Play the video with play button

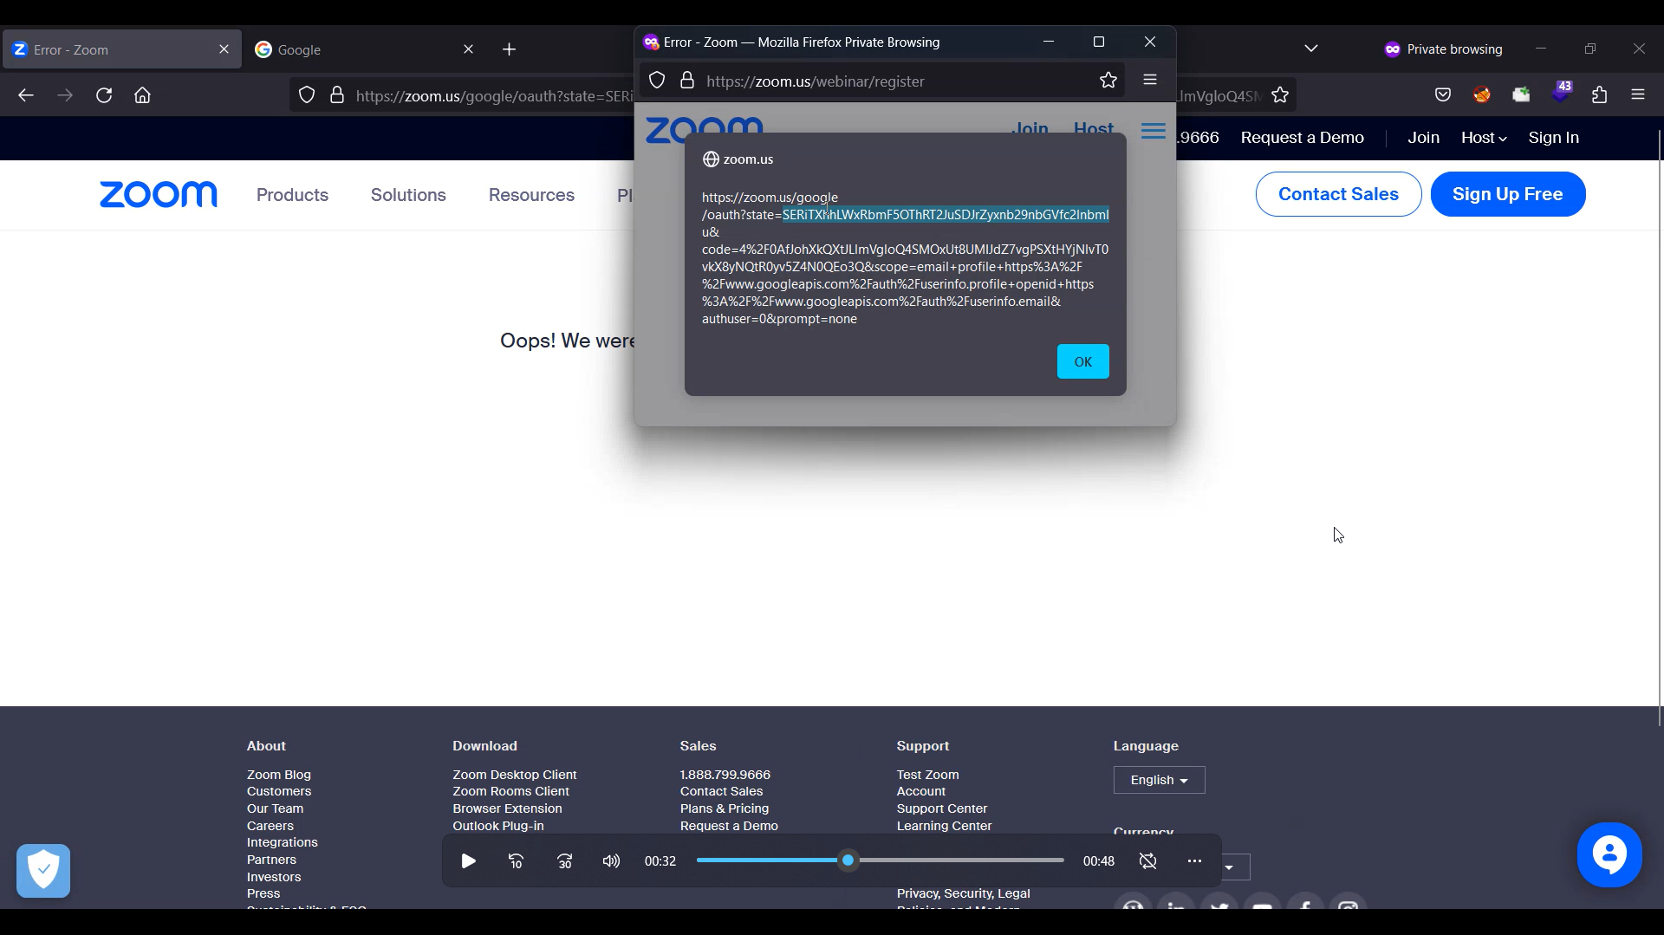click(x=468, y=860)
